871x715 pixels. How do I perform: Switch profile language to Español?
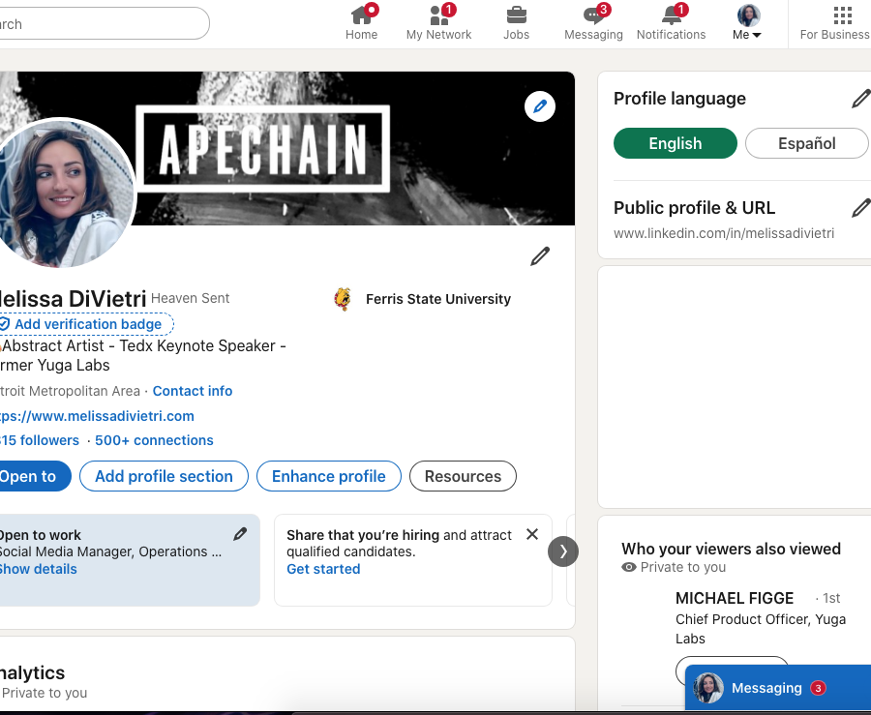806,143
